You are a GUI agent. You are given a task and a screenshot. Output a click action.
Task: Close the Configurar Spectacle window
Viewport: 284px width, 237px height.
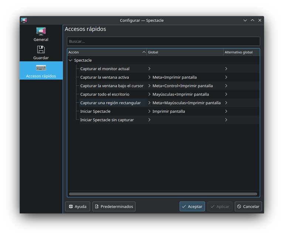(260, 20)
